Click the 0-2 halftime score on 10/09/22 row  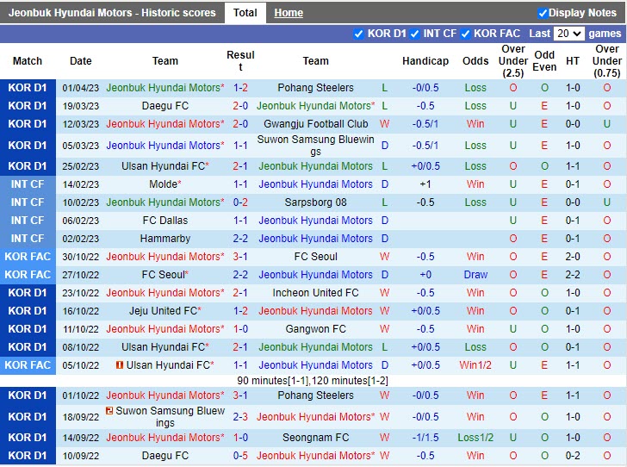click(573, 456)
